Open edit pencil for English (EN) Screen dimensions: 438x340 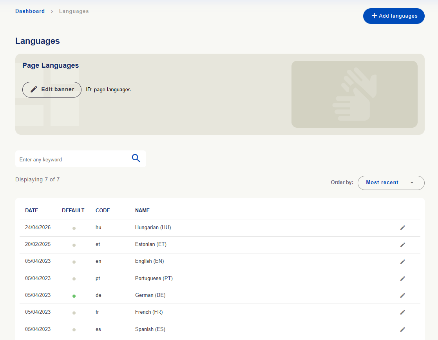pos(402,262)
